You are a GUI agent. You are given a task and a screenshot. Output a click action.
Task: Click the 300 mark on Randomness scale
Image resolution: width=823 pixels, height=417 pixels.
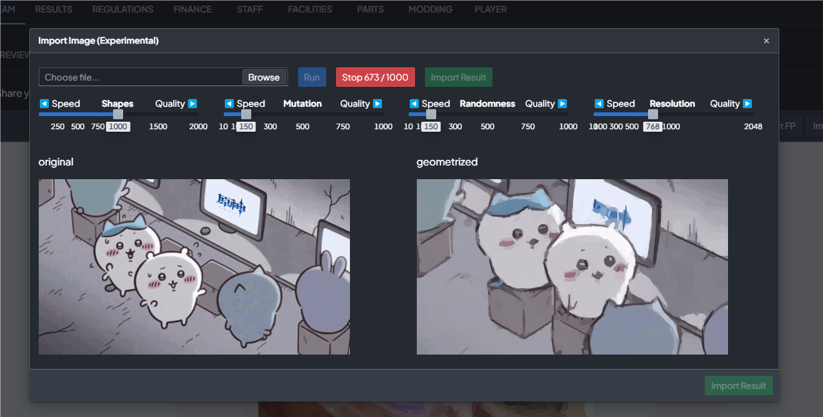[455, 127]
